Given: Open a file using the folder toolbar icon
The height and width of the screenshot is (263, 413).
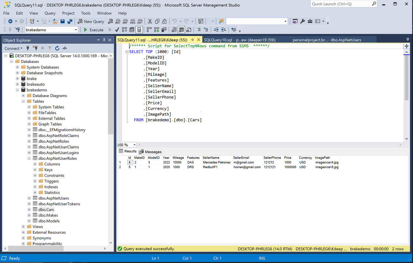Looking at the screenshot, I should [55, 21].
